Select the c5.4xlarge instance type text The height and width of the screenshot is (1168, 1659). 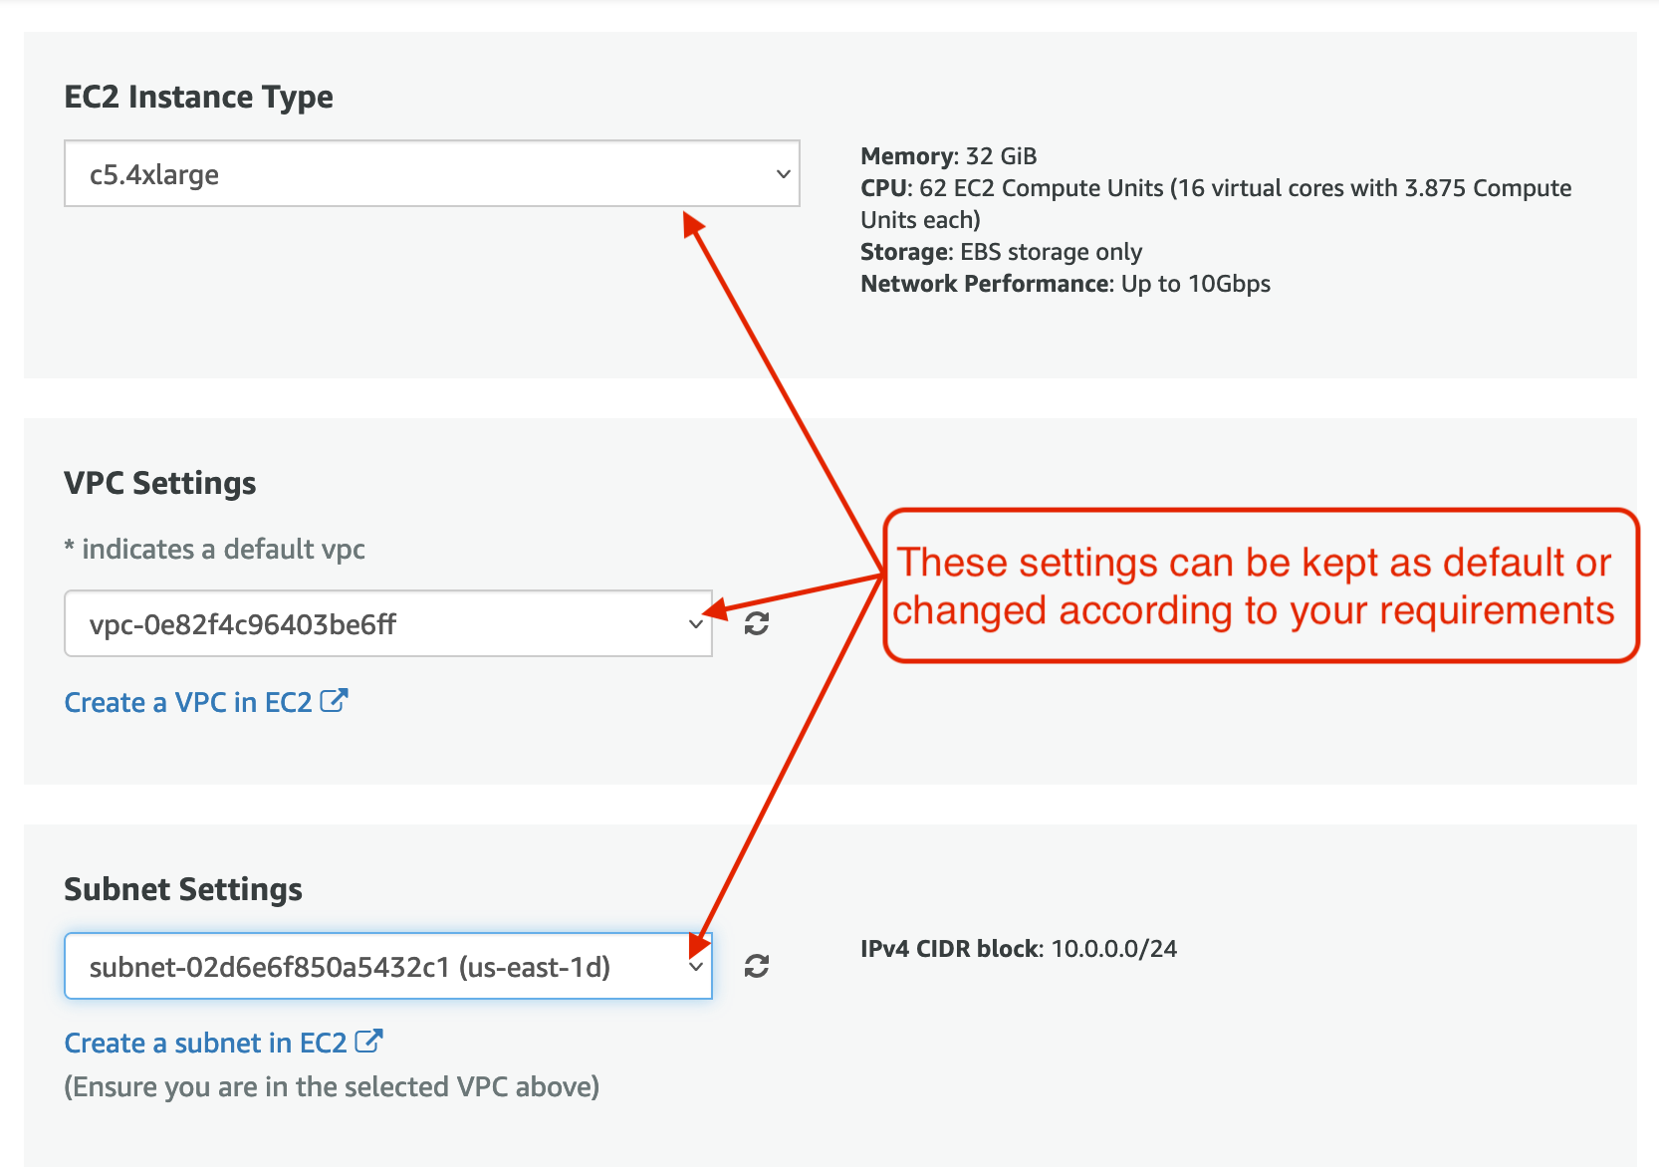pyautogui.click(x=154, y=175)
